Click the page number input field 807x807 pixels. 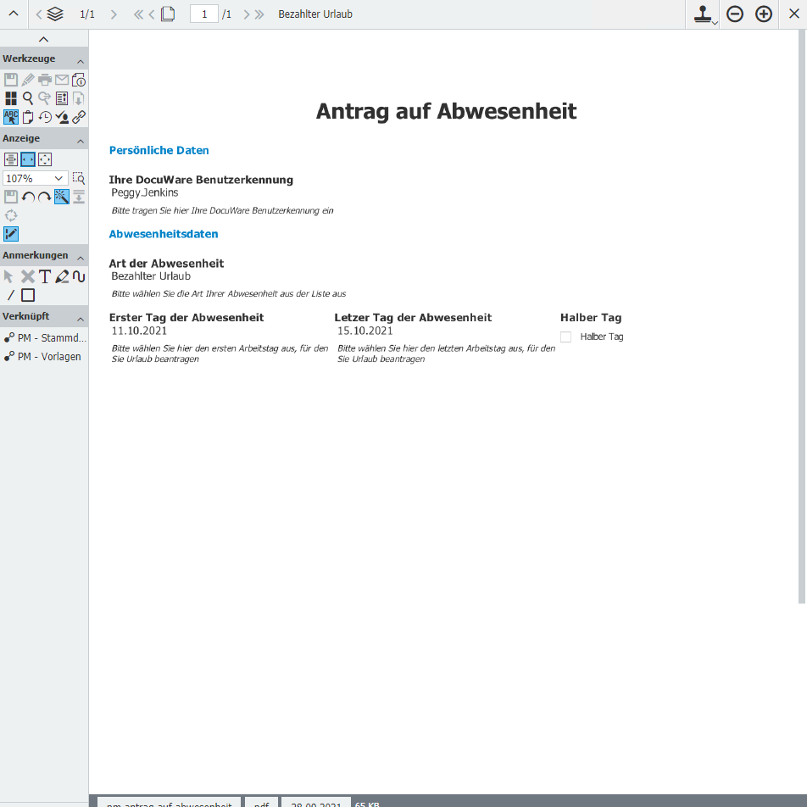click(x=203, y=14)
